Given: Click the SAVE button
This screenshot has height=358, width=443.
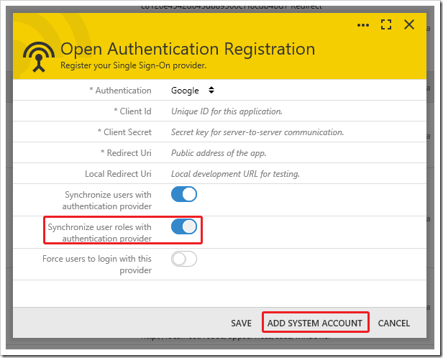Looking at the screenshot, I should coord(241,323).
